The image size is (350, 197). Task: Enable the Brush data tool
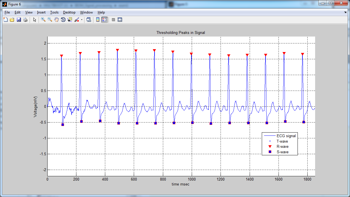pyautogui.click(x=77, y=20)
